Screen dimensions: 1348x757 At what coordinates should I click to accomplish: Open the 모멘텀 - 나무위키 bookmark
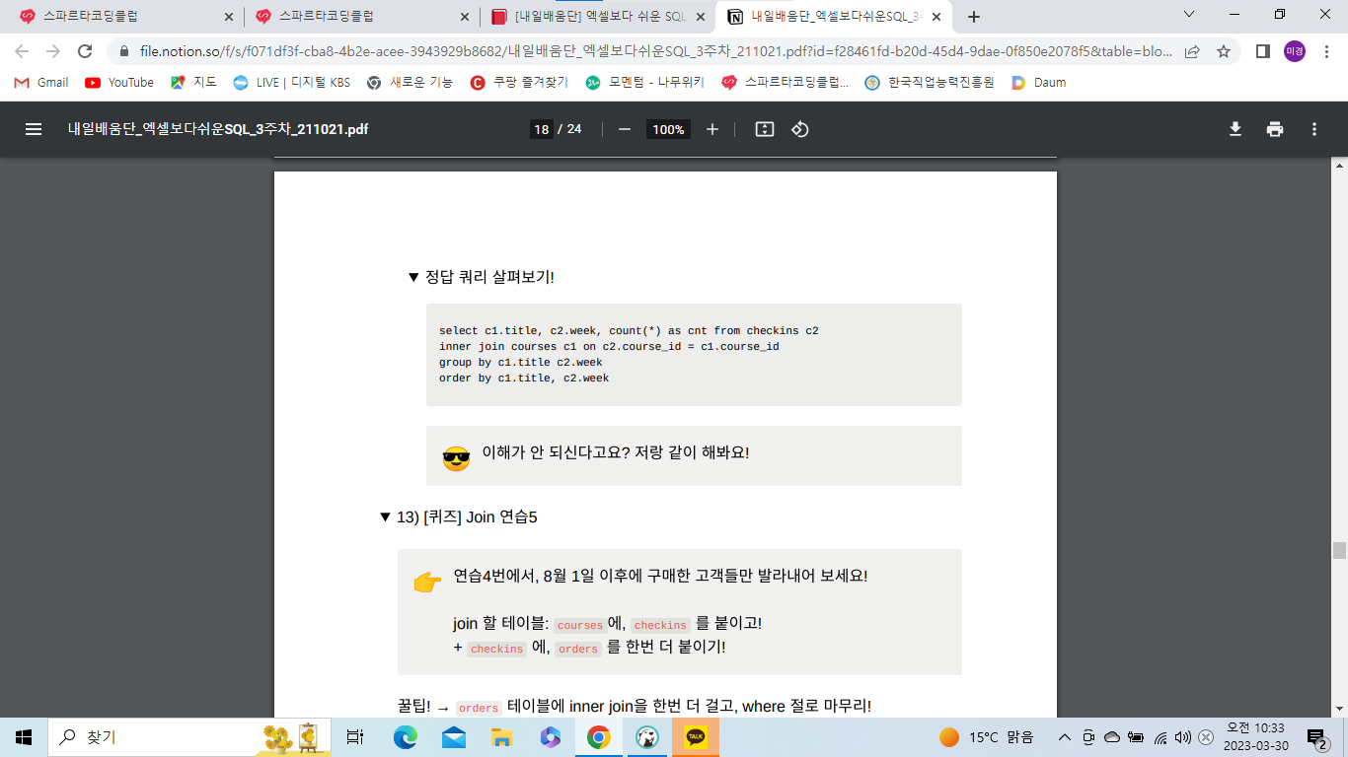click(644, 83)
